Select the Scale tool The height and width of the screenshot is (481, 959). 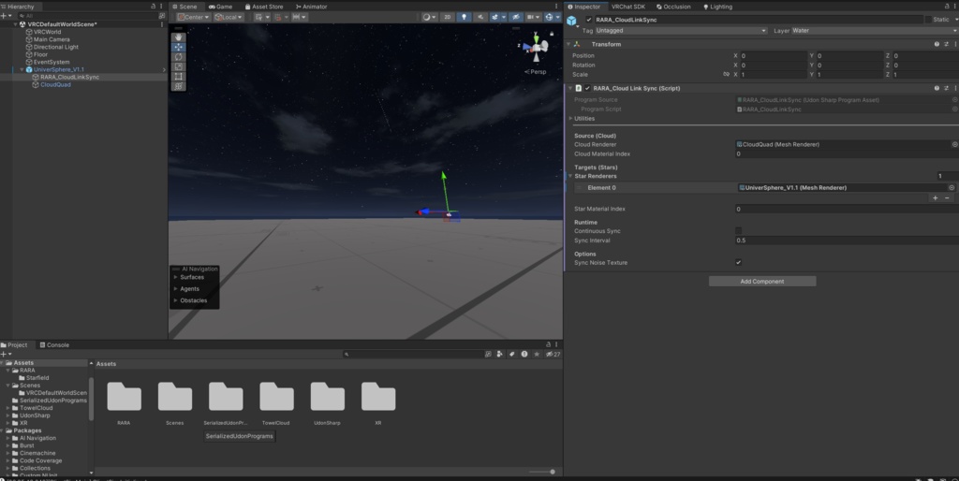coord(179,66)
